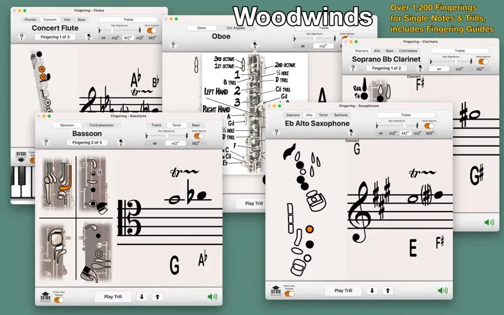Image resolution: width=504 pixels, height=315 pixels.
Task: Select the Soprano saxophone tab
Action: [293, 115]
